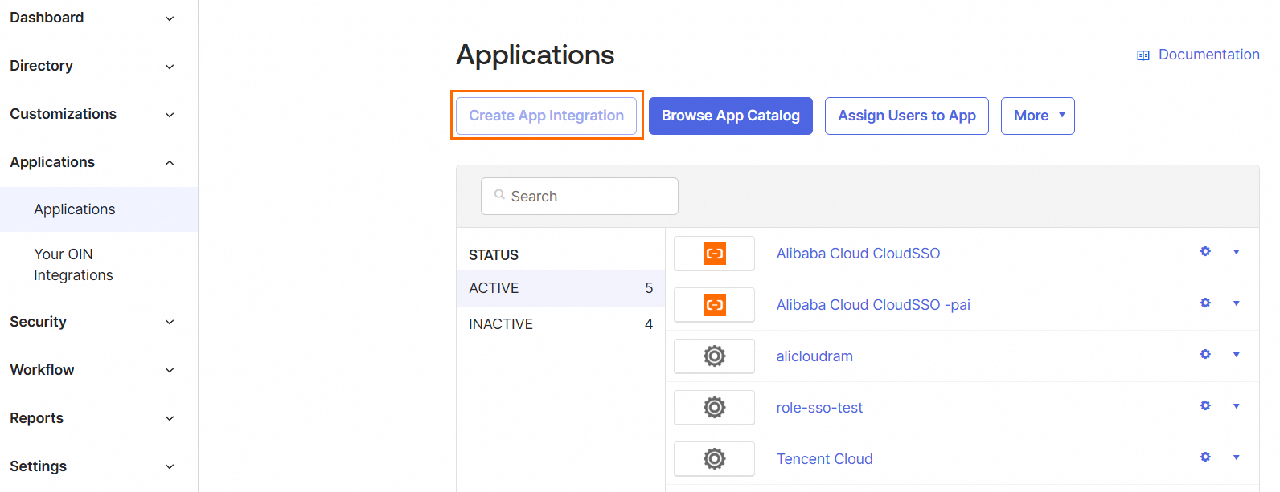Open settings gear for Alibaba Cloud CloudSSO
The height and width of the screenshot is (492, 1280).
[x=1205, y=252]
